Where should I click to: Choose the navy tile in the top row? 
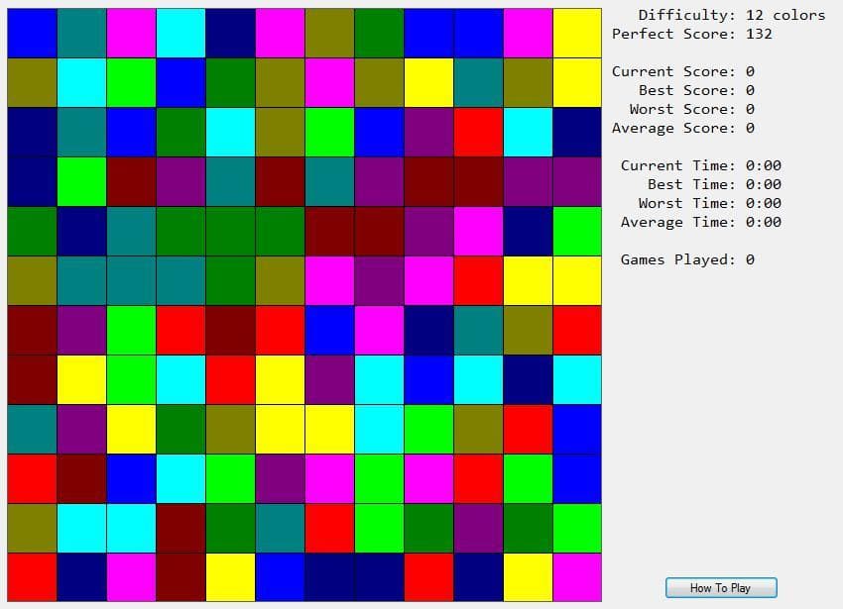click(x=230, y=34)
